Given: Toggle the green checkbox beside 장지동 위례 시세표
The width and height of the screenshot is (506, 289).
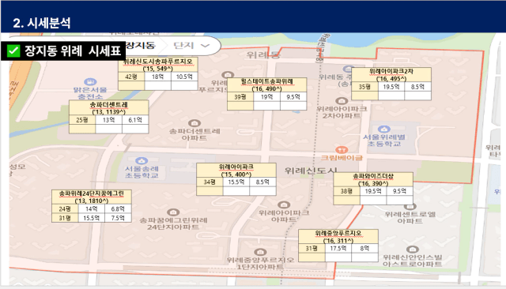Looking at the screenshot, I should 13,51.
